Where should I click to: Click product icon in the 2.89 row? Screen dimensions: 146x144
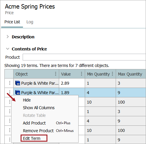18,83
